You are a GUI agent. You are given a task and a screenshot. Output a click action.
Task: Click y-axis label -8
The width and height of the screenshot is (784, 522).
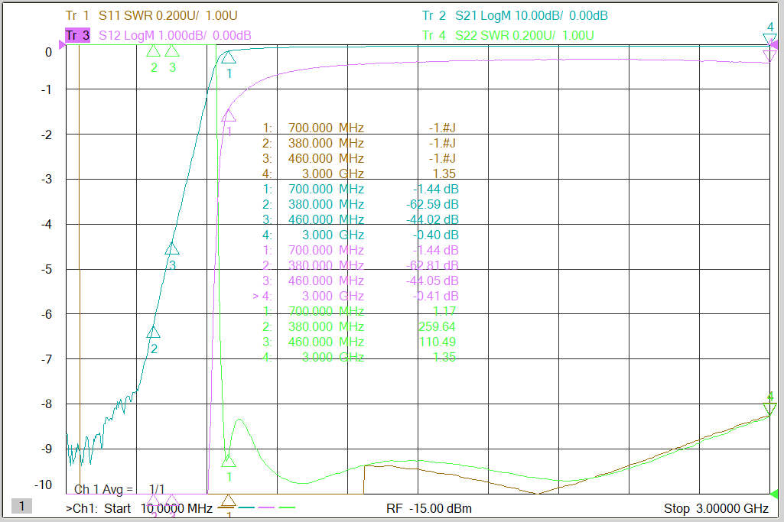(47, 404)
